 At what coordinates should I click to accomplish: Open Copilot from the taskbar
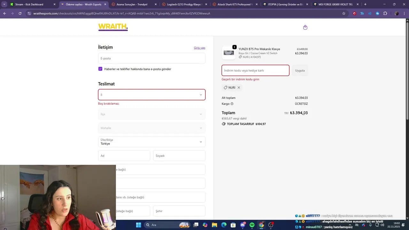click(x=205, y=225)
